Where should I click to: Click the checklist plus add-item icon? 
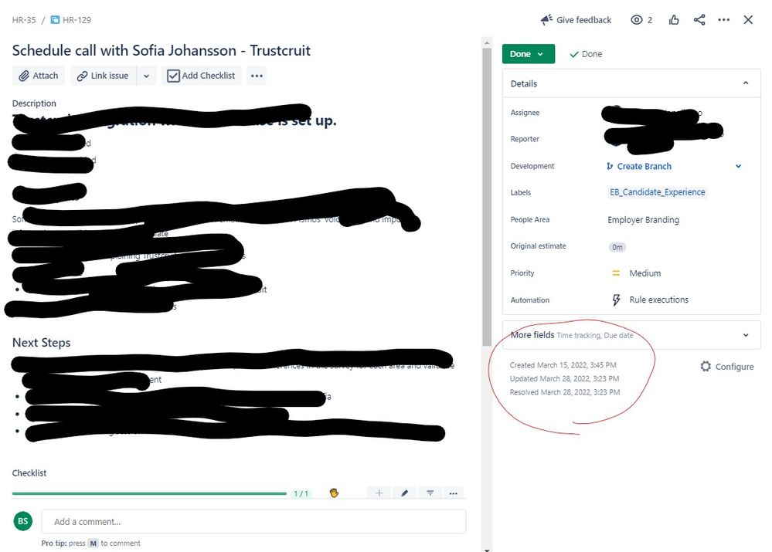click(379, 493)
